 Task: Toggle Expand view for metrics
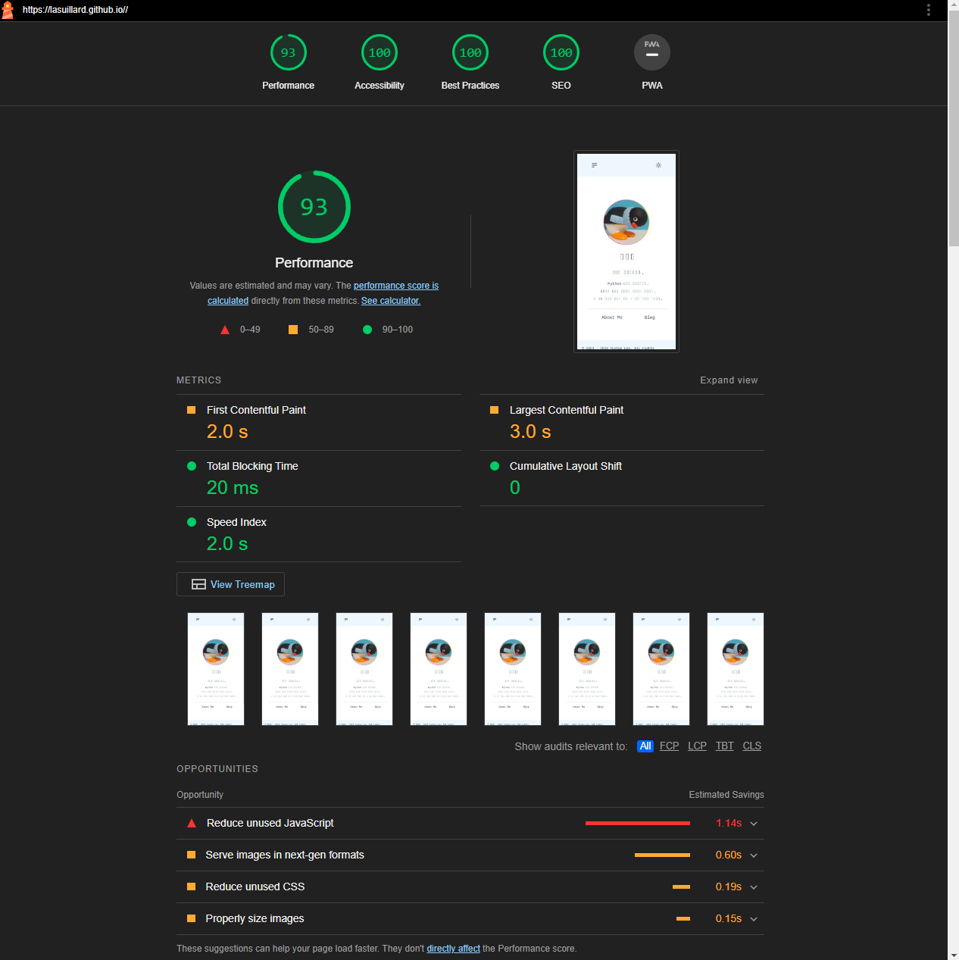tap(728, 380)
